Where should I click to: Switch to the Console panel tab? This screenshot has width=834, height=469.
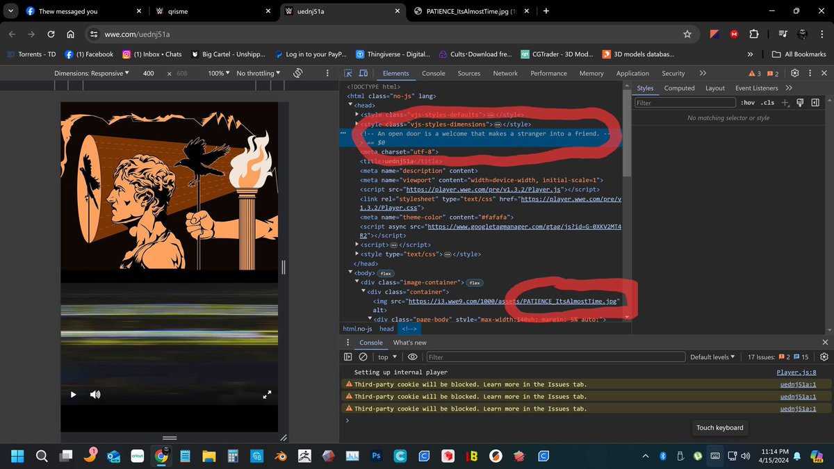click(x=434, y=73)
